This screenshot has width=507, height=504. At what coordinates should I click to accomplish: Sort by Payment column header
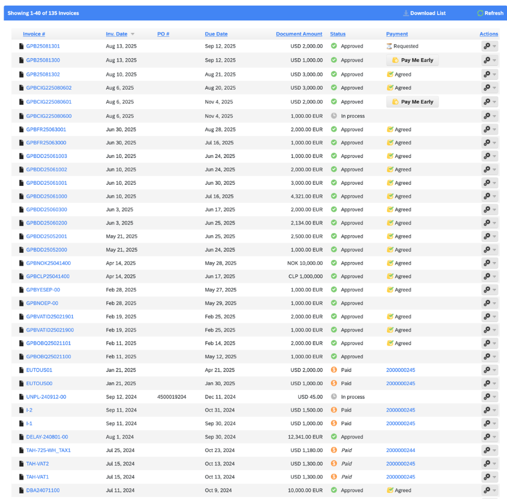[x=397, y=34]
